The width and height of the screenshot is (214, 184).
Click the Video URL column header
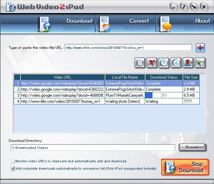click(63, 77)
